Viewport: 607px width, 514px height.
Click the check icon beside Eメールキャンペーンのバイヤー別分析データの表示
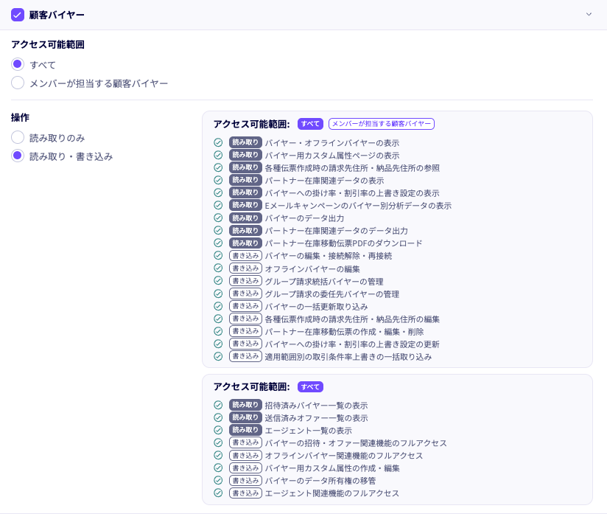pos(218,206)
